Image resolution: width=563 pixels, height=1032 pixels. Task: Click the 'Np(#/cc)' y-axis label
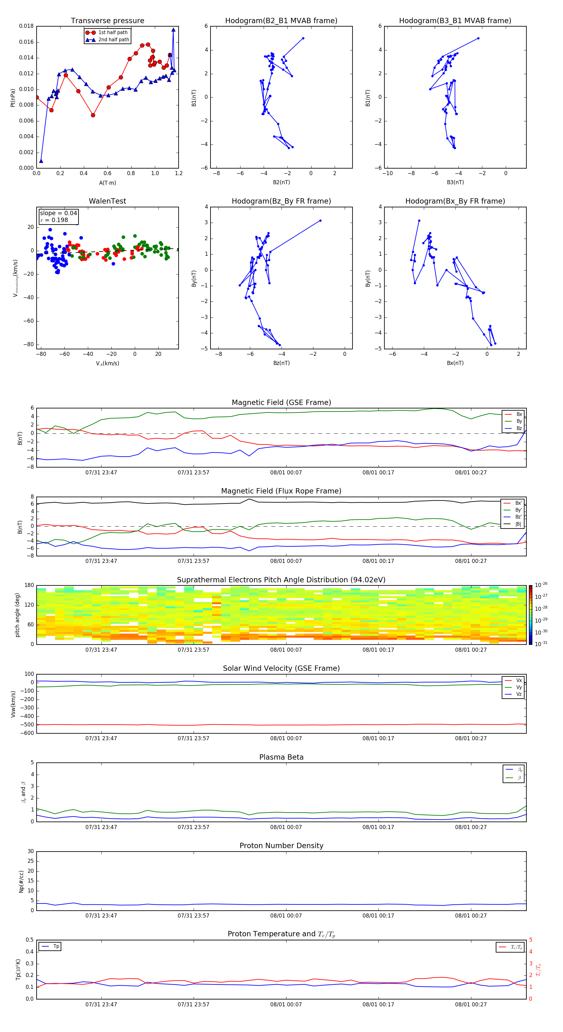point(21,881)
